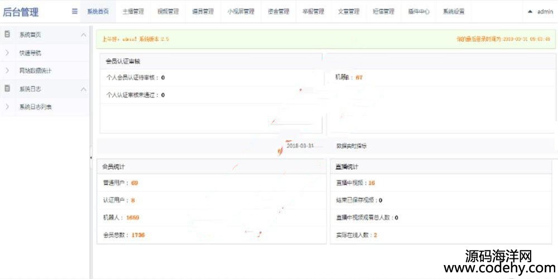Click the 直播统计 panel header
The image size is (558, 279).
(441, 166)
